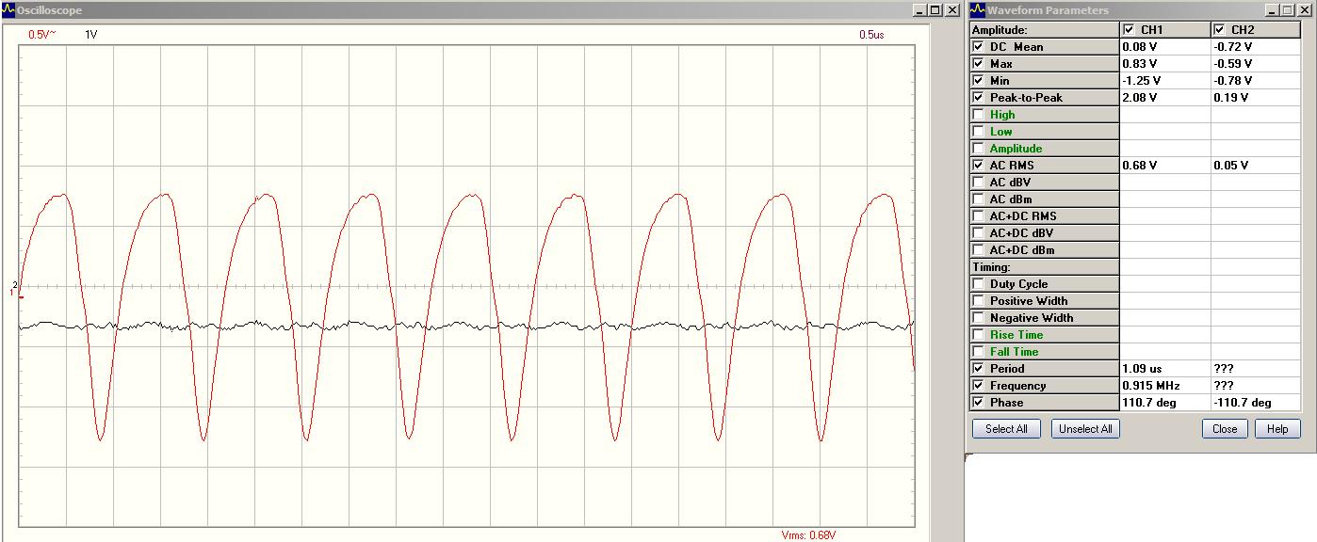Click the Waveform Parameters window title icon

coord(977,9)
